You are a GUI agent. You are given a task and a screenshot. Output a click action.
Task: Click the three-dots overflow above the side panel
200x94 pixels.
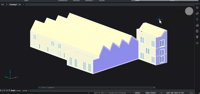197,4
